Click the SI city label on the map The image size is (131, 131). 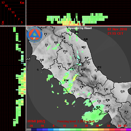coord(46,45)
